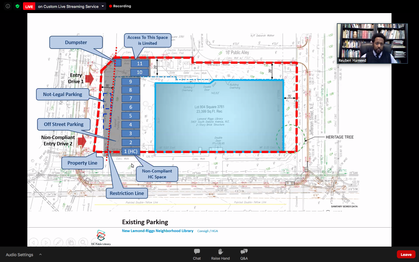The height and width of the screenshot is (262, 419).
Task: Select the slideshow pen tool icon
Action: click(x=58, y=242)
